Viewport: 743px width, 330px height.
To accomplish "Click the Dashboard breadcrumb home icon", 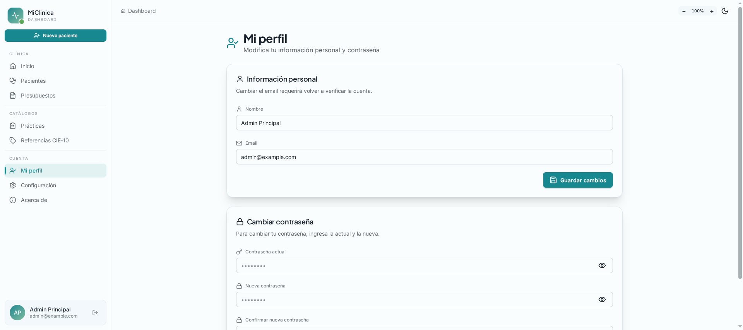I will (x=123, y=11).
